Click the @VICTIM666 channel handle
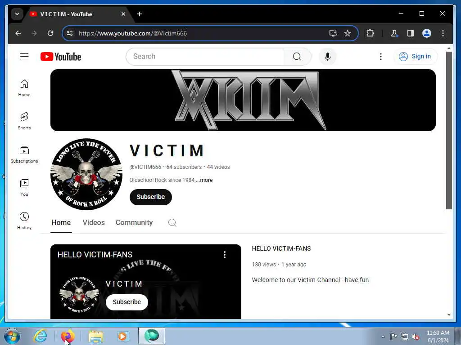Image resolution: width=461 pixels, height=345 pixels. click(x=145, y=167)
